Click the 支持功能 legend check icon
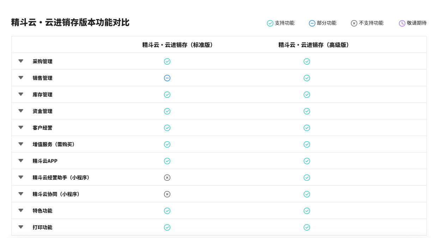The image size is (431, 238). 269,23
